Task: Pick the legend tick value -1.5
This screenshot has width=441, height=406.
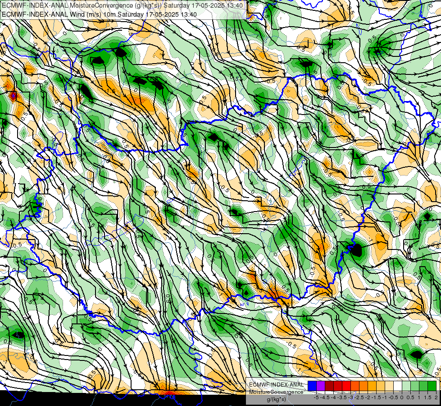Action: 376,397
